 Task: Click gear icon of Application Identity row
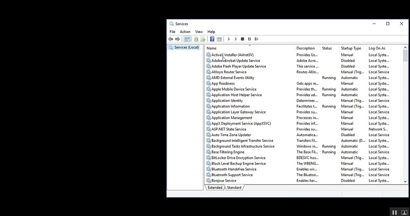coord(208,100)
